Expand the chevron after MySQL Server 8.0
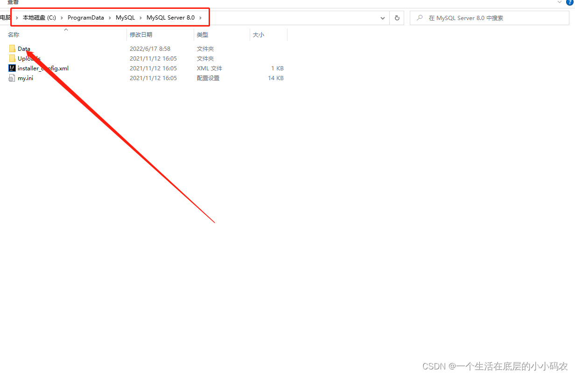575x375 pixels. click(x=201, y=18)
